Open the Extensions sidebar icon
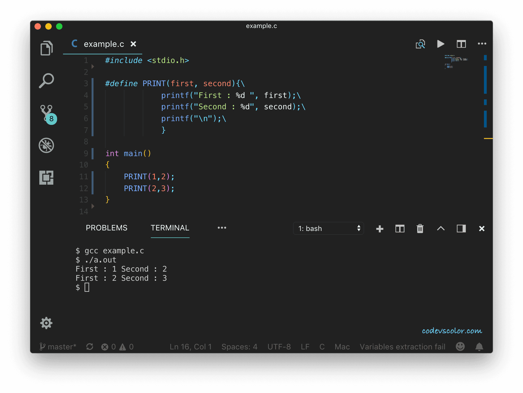This screenshot has width=523, height=393. coord(46,178)
